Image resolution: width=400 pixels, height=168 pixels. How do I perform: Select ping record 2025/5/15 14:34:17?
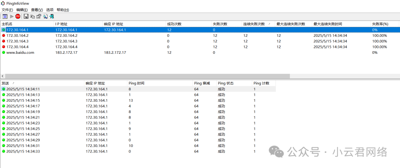[138, 106]
